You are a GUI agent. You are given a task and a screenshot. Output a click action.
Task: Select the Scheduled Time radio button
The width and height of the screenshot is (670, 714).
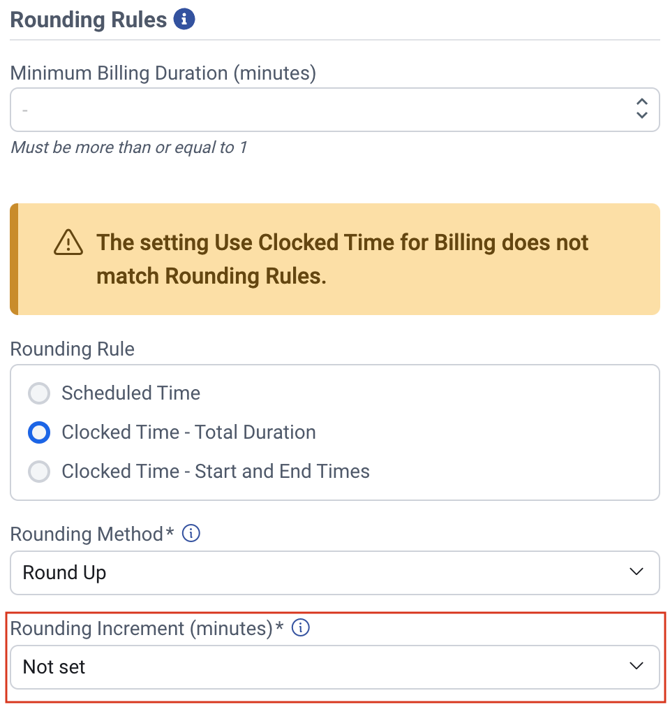pos(39,394)
